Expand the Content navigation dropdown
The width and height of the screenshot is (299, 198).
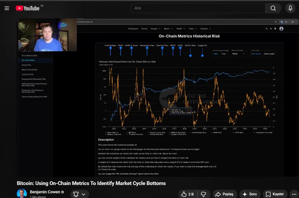click(205, 29)
